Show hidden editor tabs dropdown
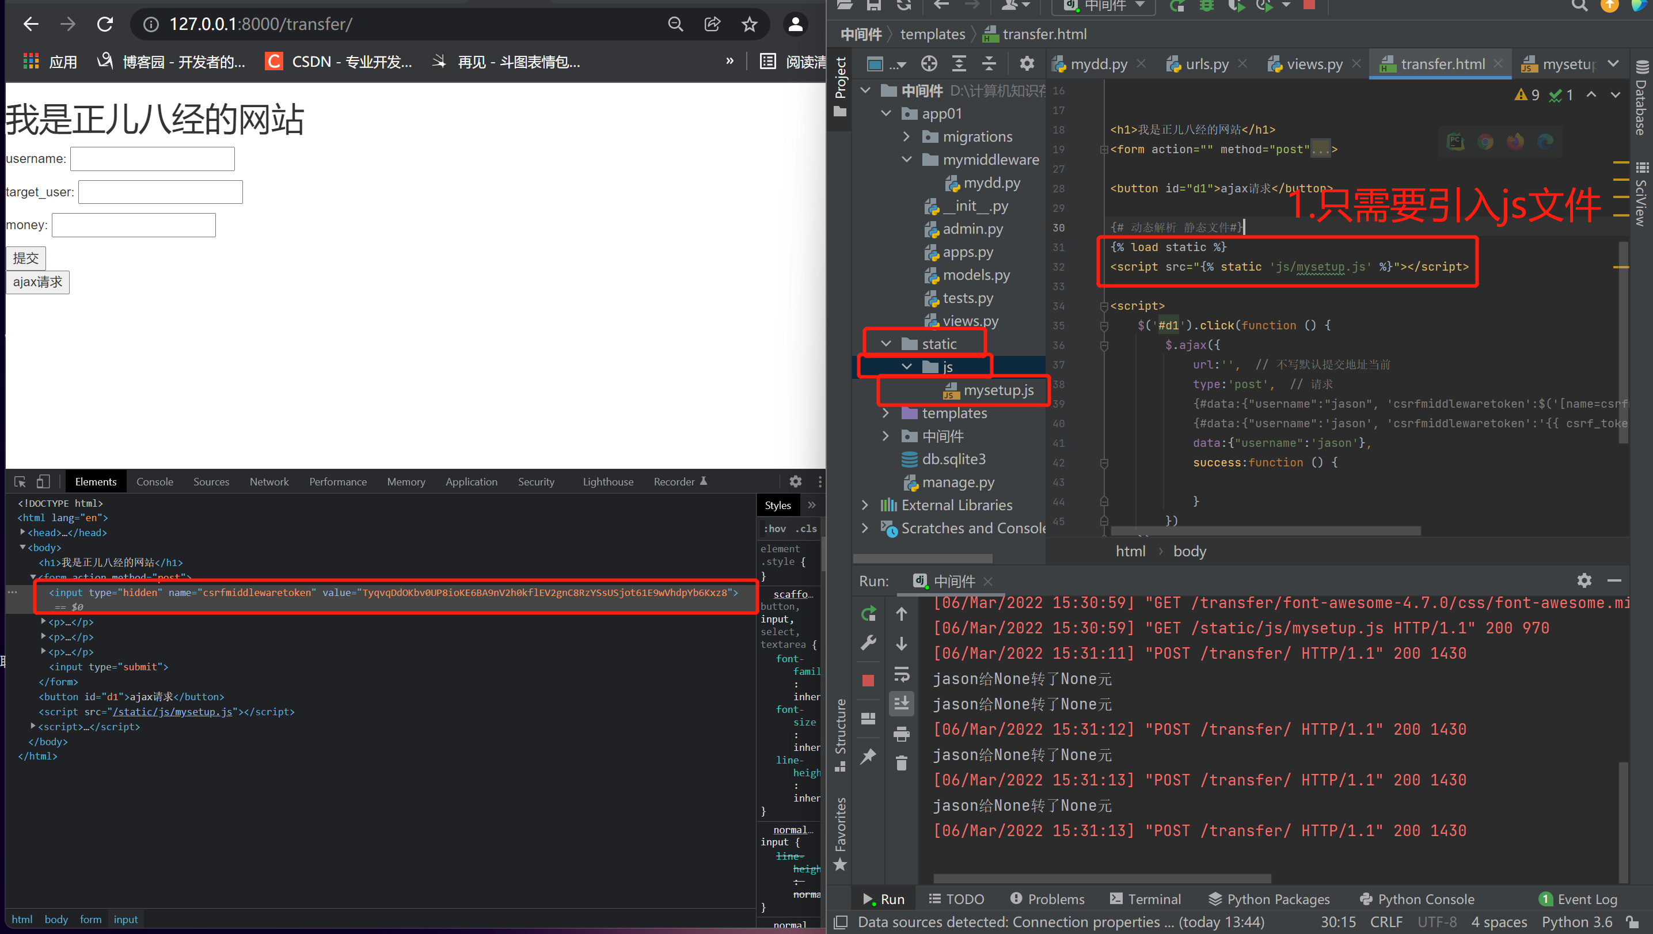 click(1613, 63)
